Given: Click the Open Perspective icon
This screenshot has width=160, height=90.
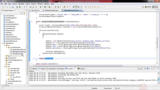Looking at the screenshot, I should pyautogui.click(x=143, y=7).
